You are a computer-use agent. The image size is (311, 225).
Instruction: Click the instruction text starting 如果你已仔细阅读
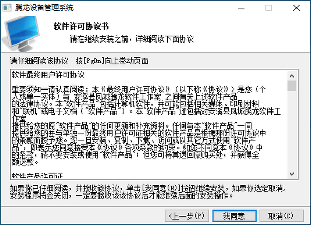pyautogui.click(x=148, y=192)
